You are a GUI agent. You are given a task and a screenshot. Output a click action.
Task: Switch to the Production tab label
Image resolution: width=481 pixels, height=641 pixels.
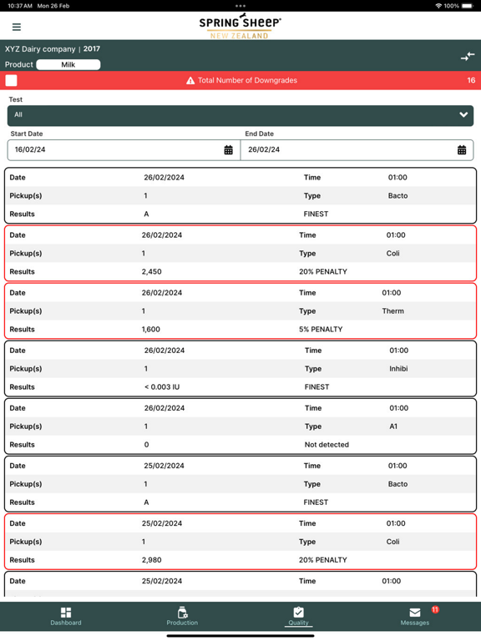(x=182, y=623)
